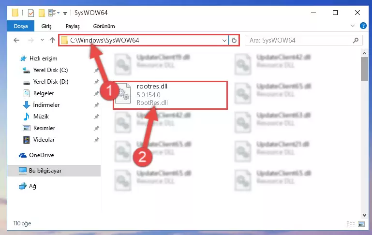Refresh the SysWOW64 folder view
The width and height of the screenshot is (372, 235).
coord(234,40)
